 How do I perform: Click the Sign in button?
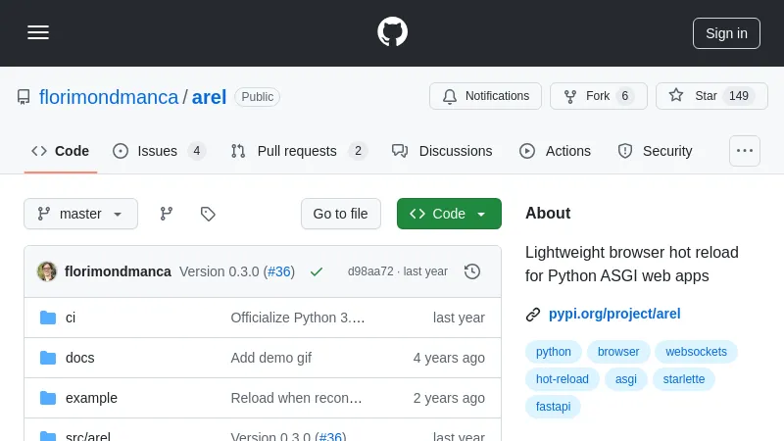coord(726,32)
